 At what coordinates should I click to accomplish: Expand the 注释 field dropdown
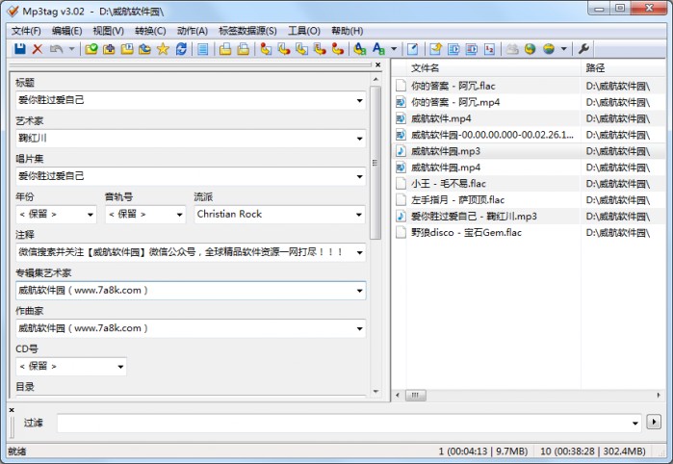point(359,252)
